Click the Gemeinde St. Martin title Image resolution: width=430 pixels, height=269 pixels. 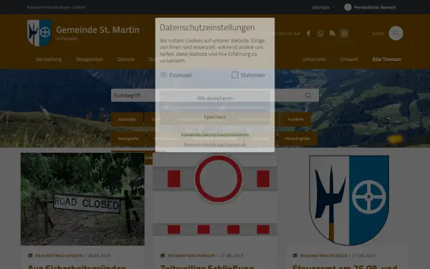tap(98, 29)
